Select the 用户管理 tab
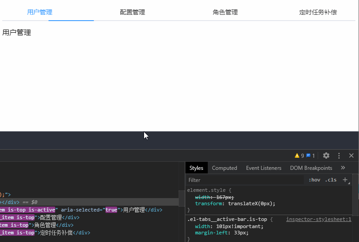359x242 pixels. click(39, 12)
